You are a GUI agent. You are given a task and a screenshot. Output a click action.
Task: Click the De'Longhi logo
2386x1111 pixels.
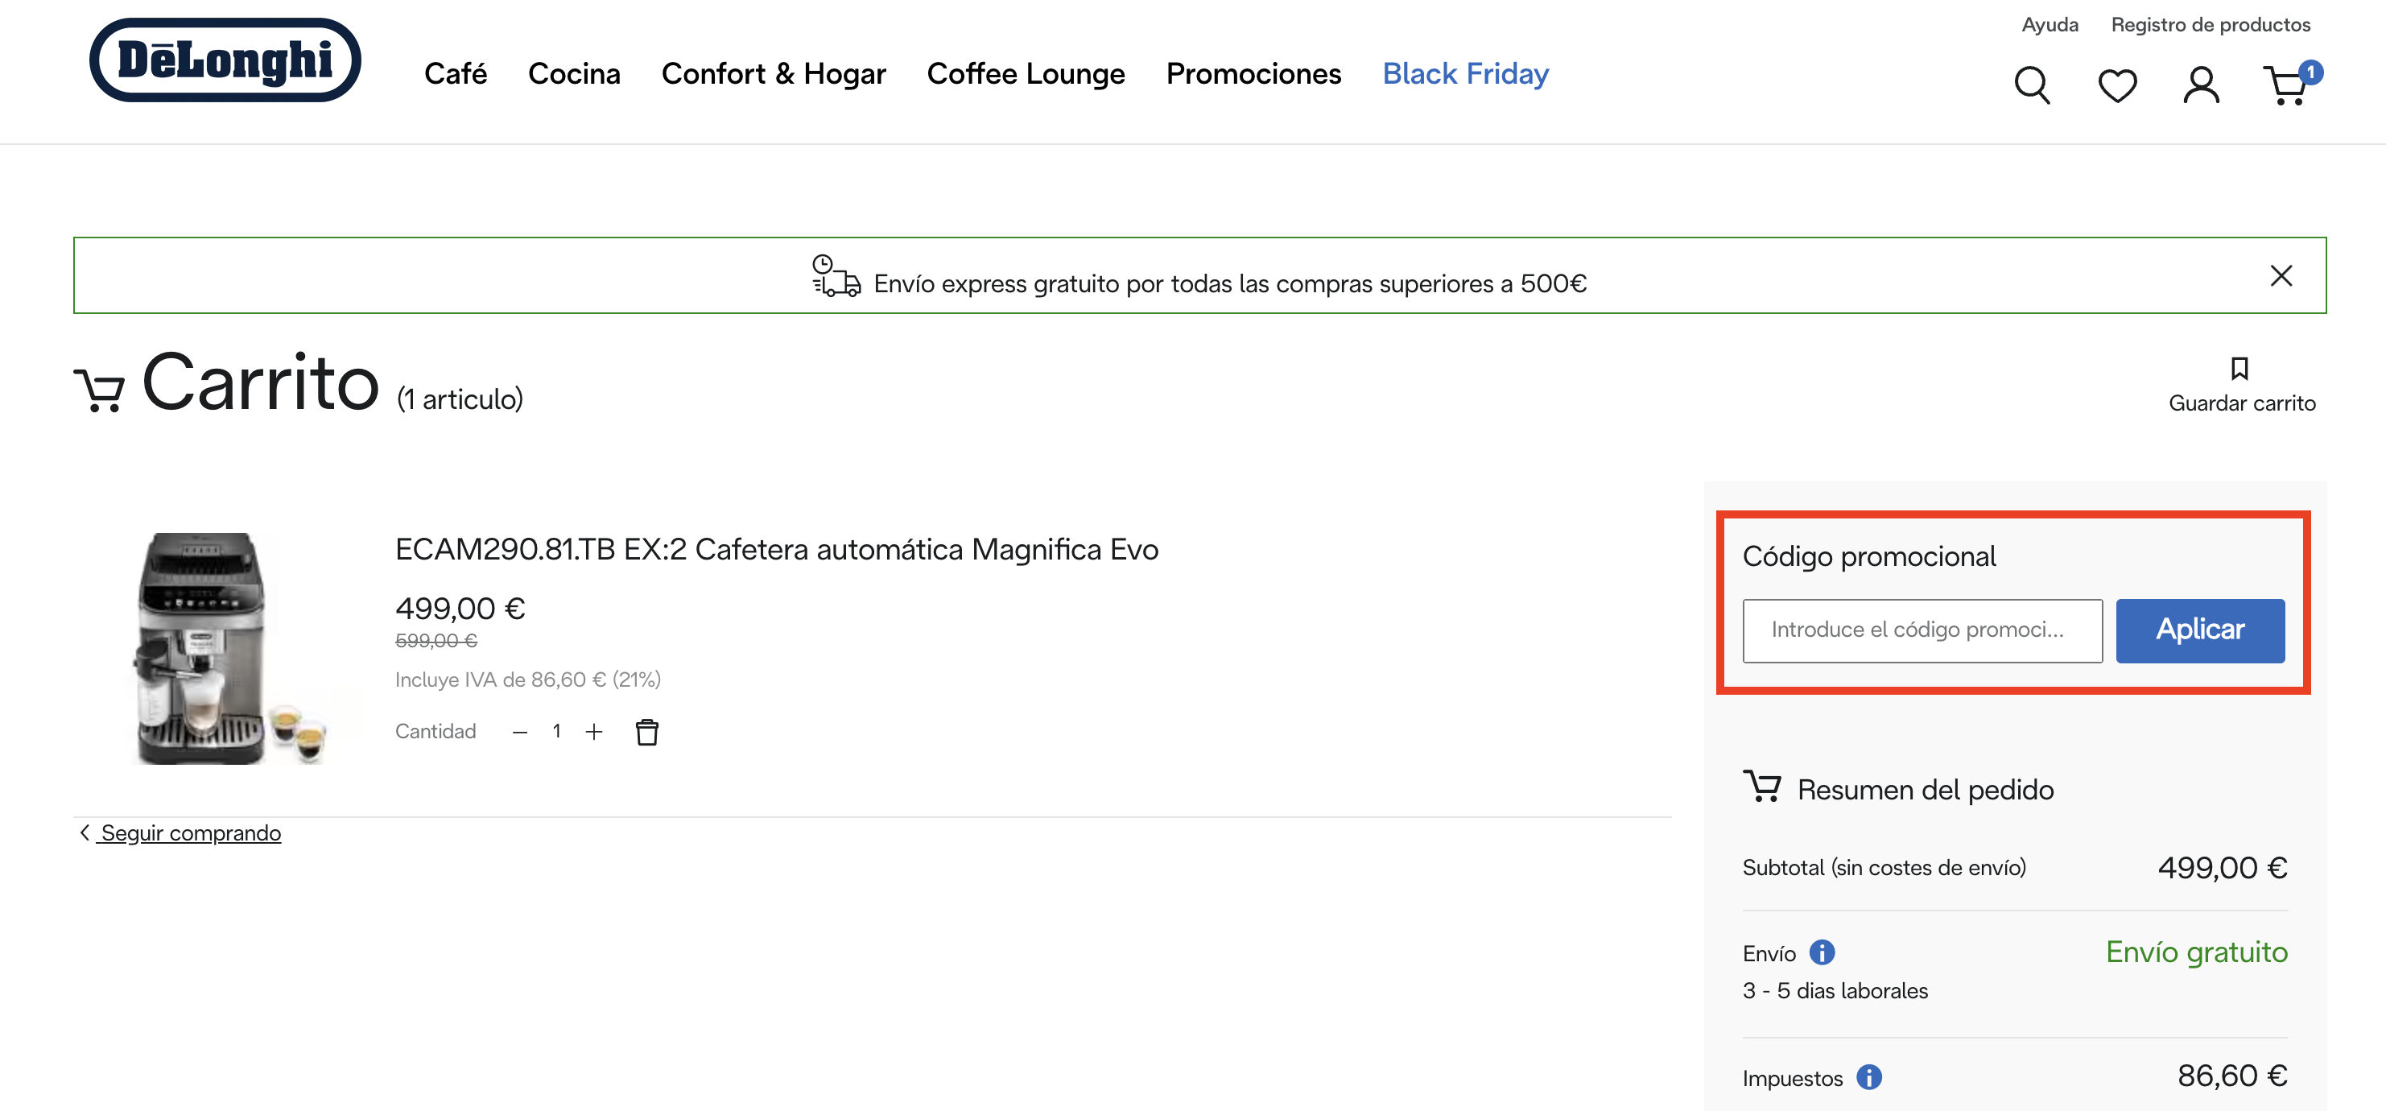point(225,60)
